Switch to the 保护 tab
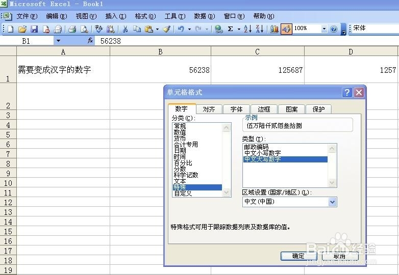399x275 pixels. pos(318,109)
